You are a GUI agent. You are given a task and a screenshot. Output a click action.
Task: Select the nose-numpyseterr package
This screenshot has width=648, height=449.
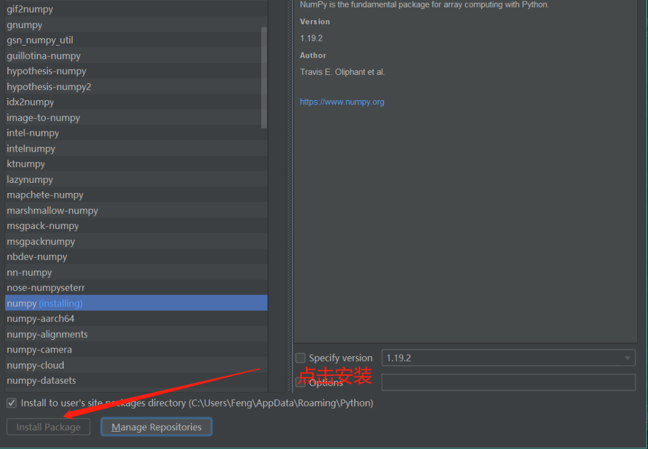136,288
